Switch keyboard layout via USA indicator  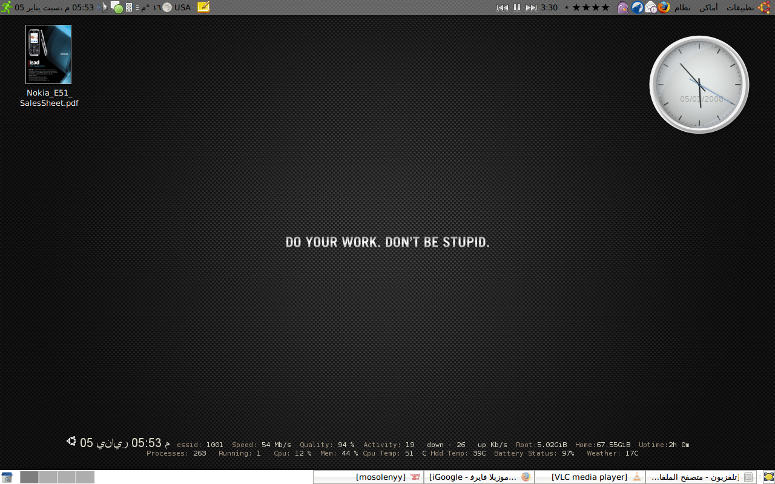(182, 7)
